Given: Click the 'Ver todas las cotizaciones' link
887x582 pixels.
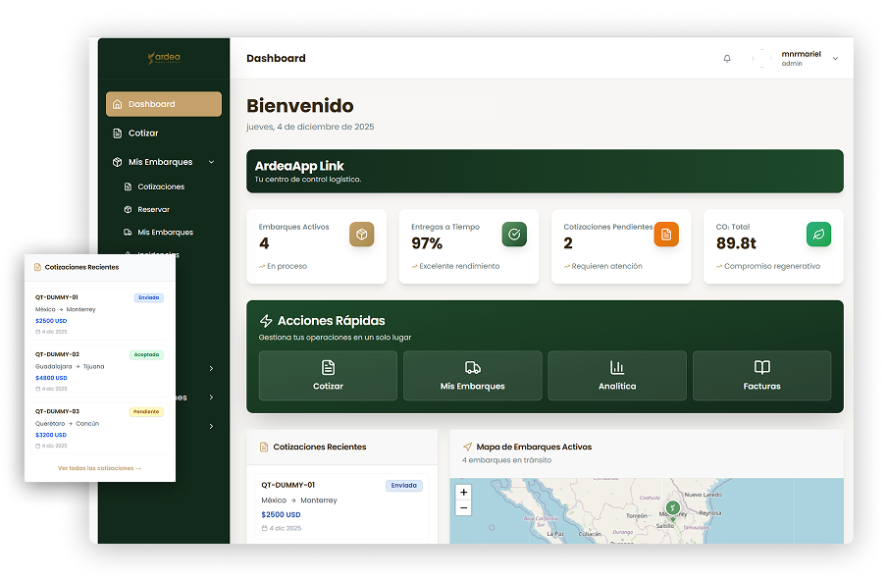Looking at the screenshot, I should point(99,468).
